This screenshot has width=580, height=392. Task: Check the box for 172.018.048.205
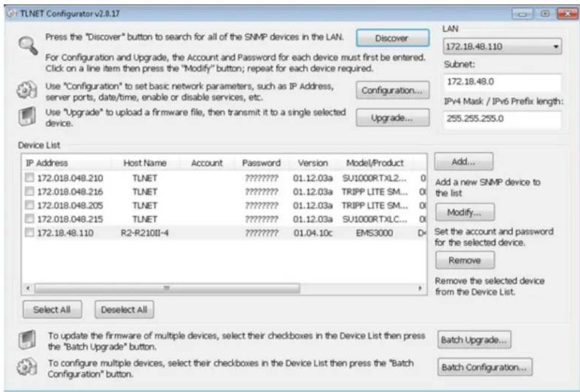tap(29, 205)
